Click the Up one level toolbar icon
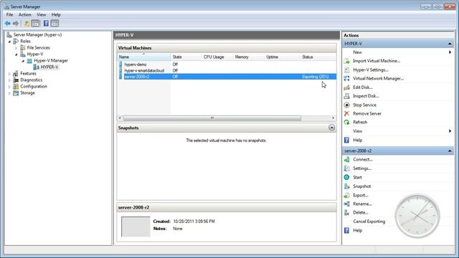459x258 pixels. [27, 24]
